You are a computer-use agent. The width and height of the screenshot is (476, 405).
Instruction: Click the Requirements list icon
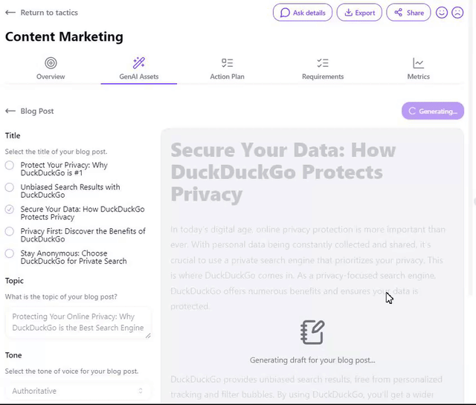click(323, 63)
